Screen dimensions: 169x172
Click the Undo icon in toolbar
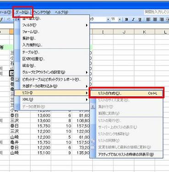coord(9,19)
